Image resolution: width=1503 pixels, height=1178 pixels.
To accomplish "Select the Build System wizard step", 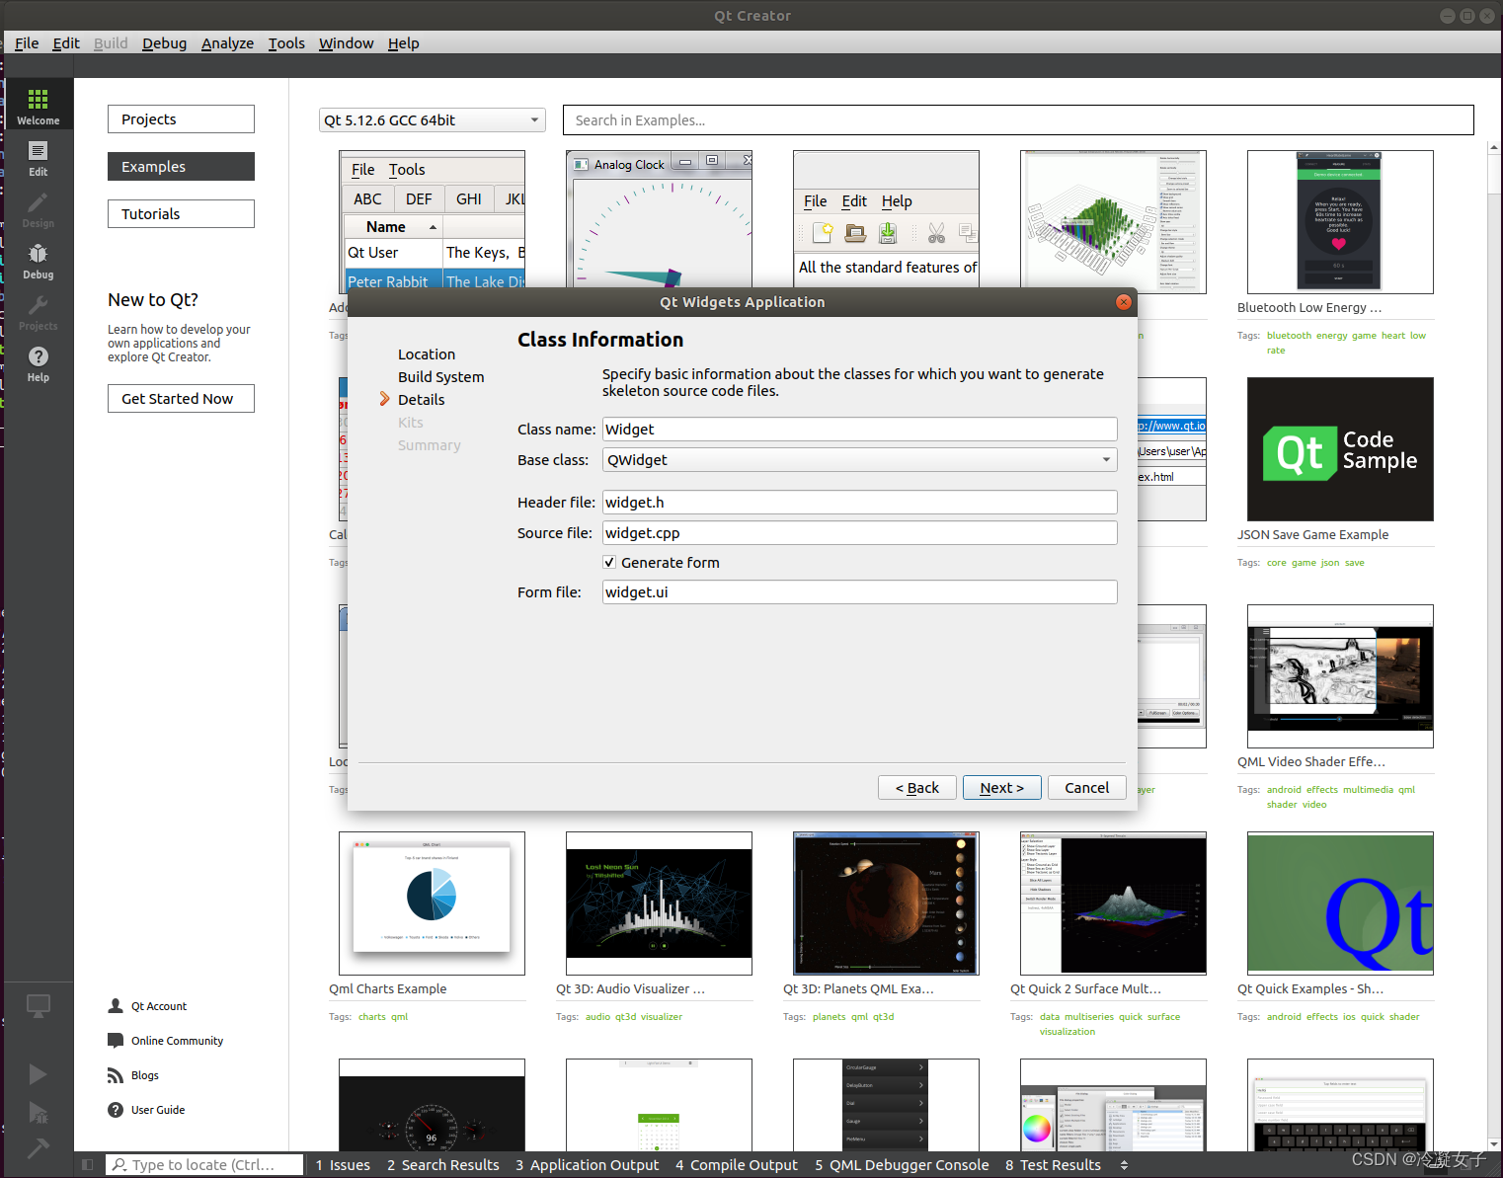I will click(x=440, y=377).
